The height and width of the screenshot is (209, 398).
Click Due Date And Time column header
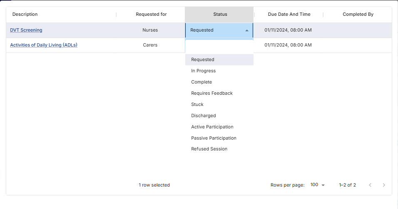pos(289,14)
